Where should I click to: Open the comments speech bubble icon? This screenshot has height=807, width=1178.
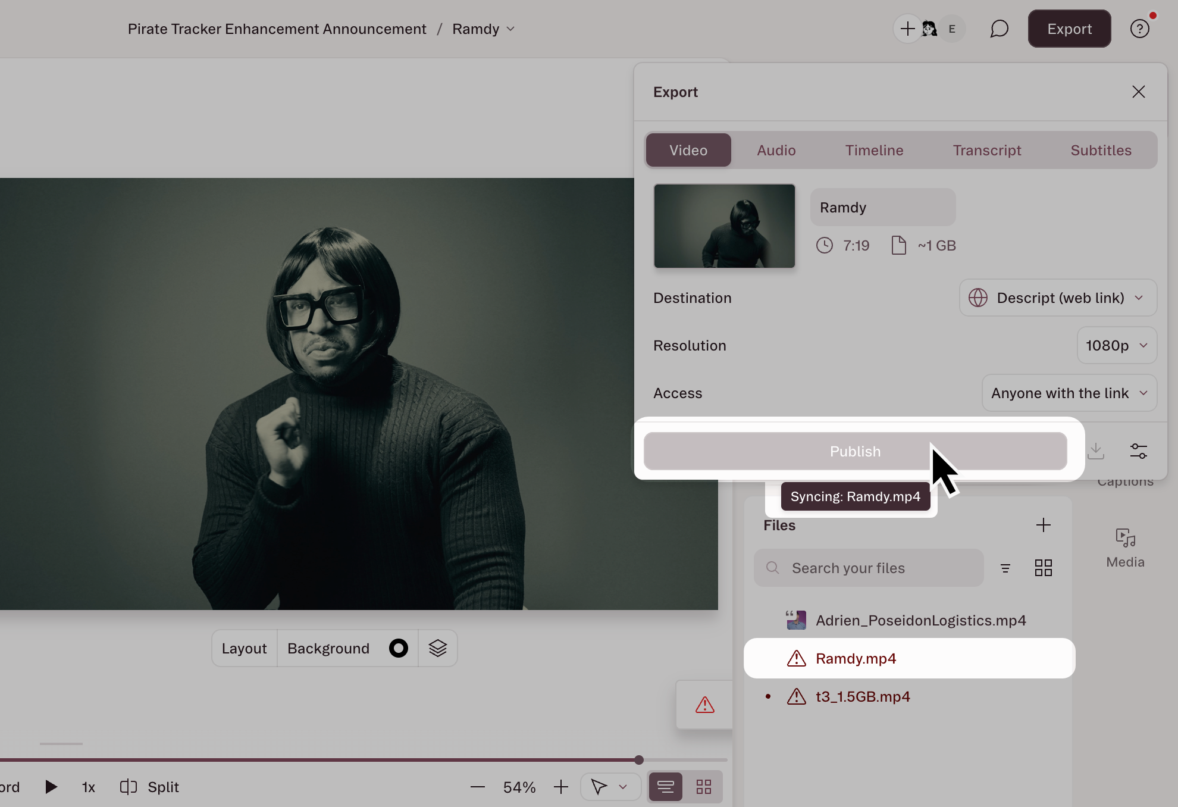pos(999,29)
